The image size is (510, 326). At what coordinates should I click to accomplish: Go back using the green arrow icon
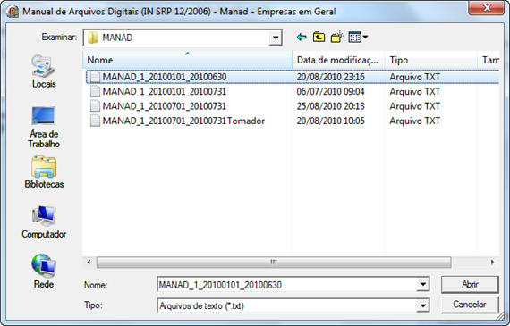(x=302, y=38)
